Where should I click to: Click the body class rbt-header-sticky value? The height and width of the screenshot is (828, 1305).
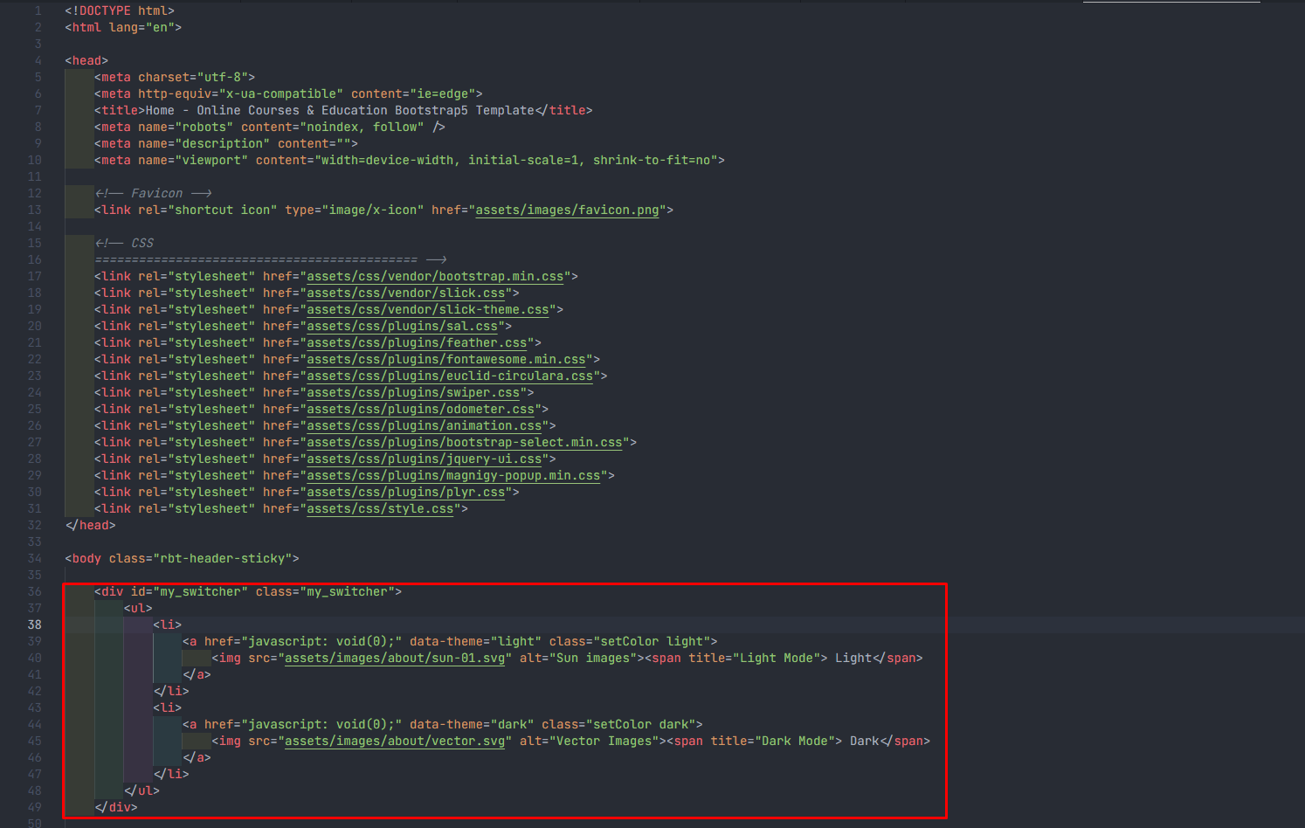[223, 559]
